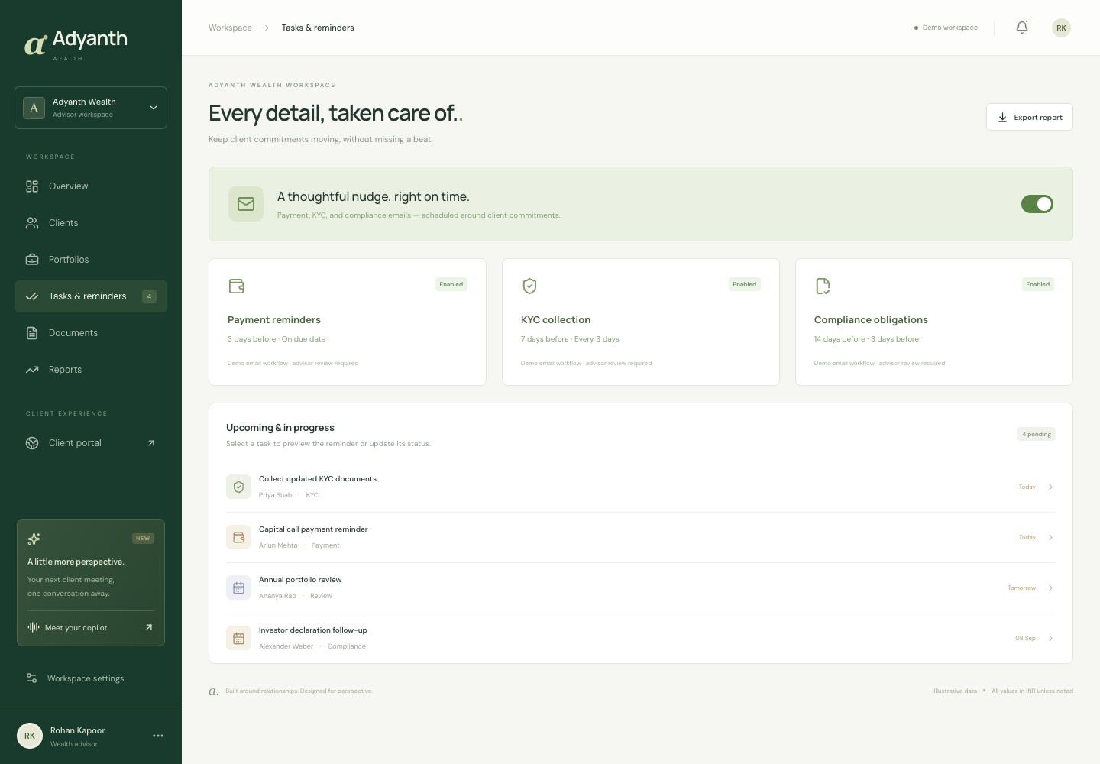This screenshot has height=764, width=1100.
Task: Expand the Annual portfolio review chevron
Action: tap(1050, 588)
